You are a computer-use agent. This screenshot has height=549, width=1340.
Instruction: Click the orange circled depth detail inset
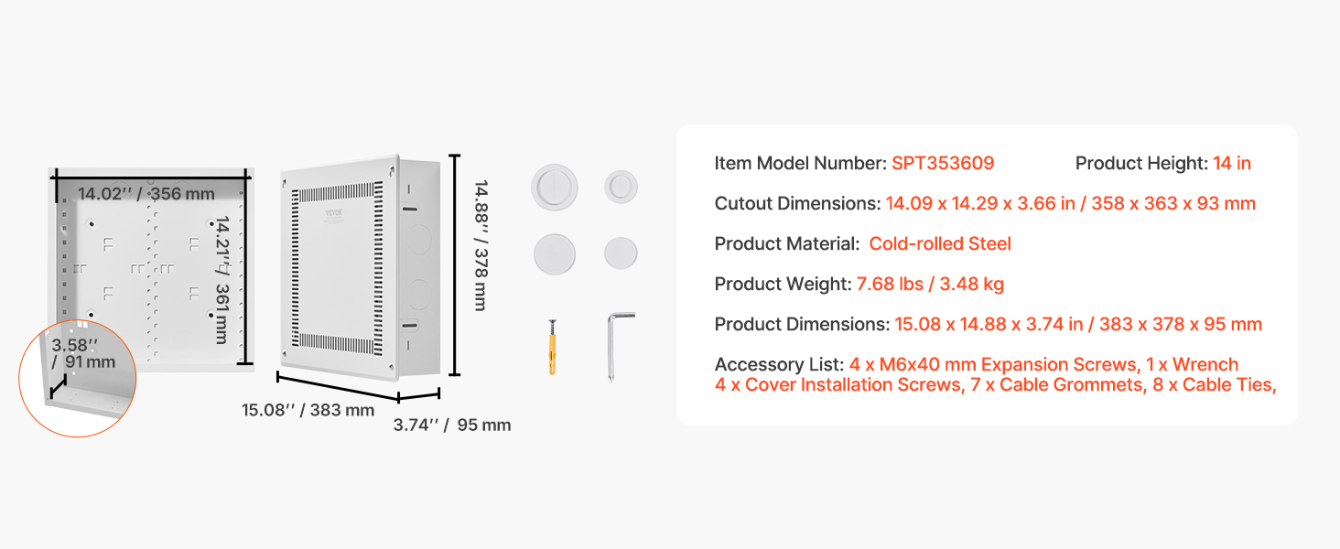click(77, 377)
